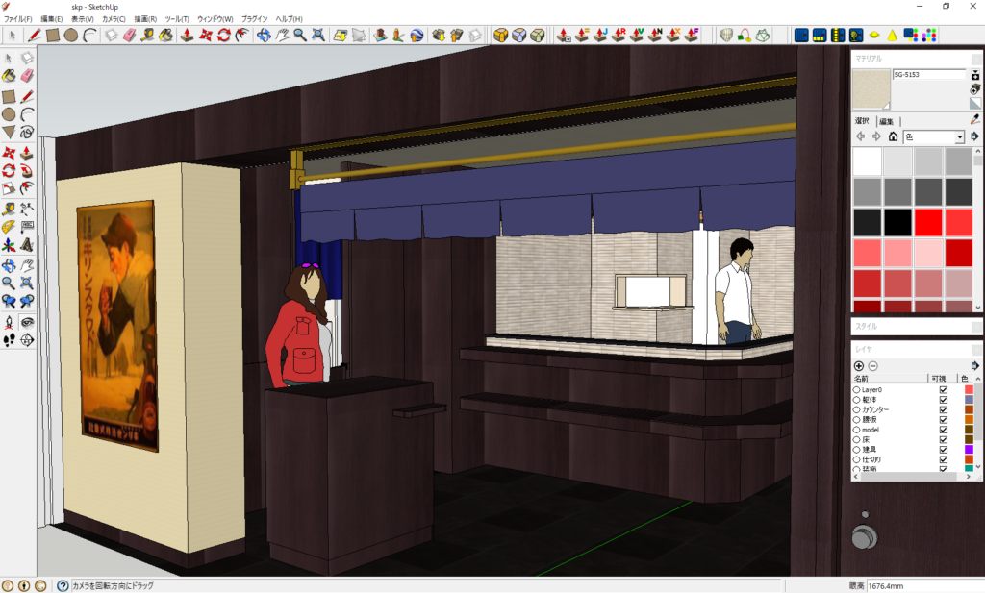Set 仕切り as the active layer

[x=856, y=460]
